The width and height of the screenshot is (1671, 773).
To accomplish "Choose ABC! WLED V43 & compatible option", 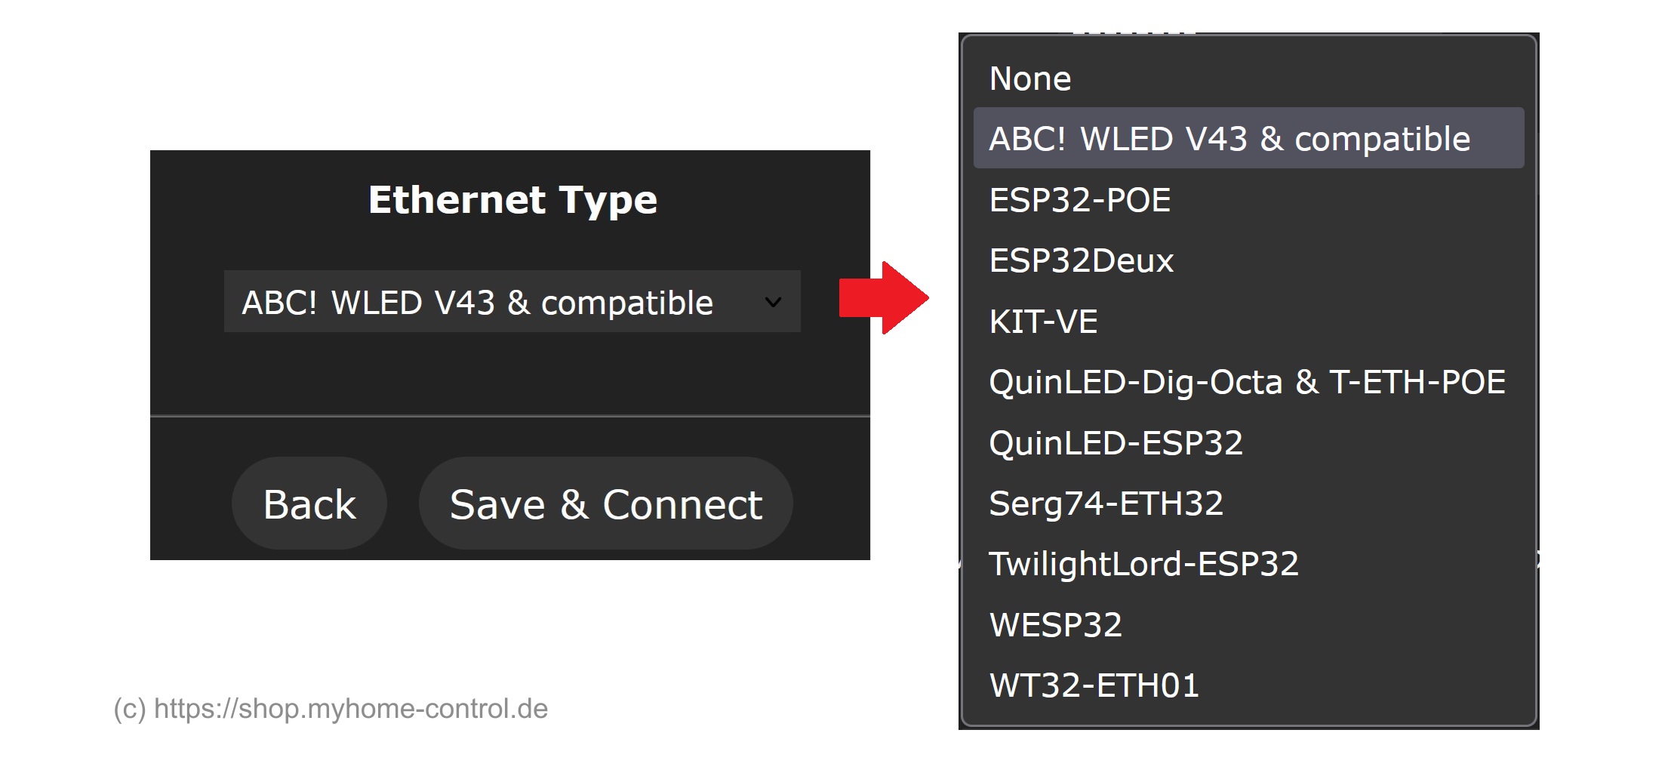I will pyautogui.click(x=1248, y=138).
